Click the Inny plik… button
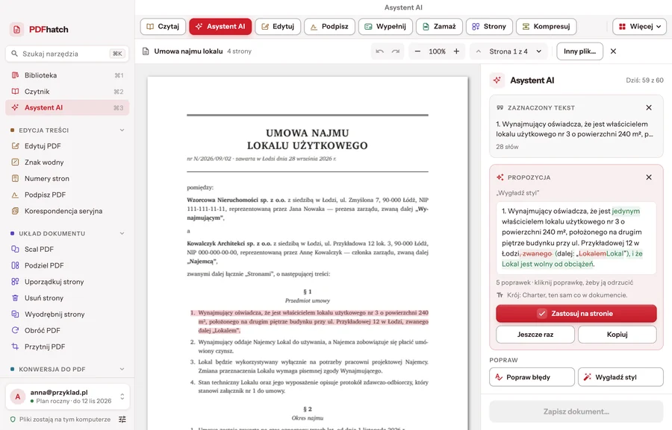 click(579, 51)
